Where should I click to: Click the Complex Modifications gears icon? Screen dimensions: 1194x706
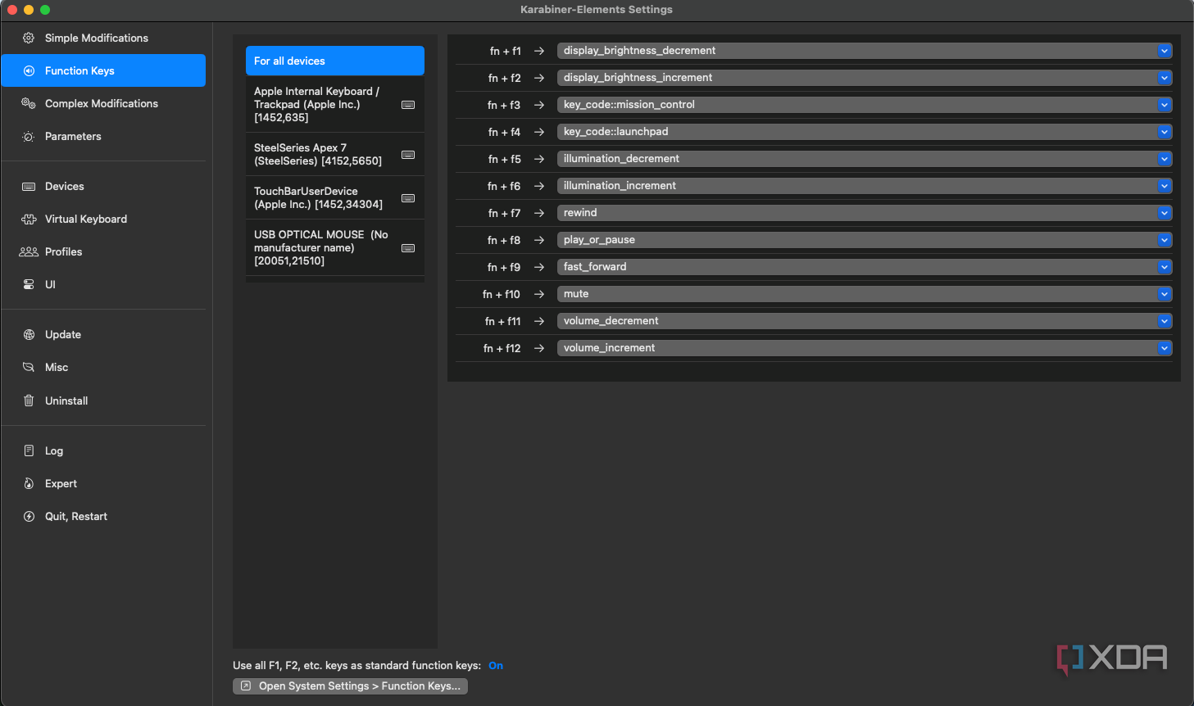[29, 104]
